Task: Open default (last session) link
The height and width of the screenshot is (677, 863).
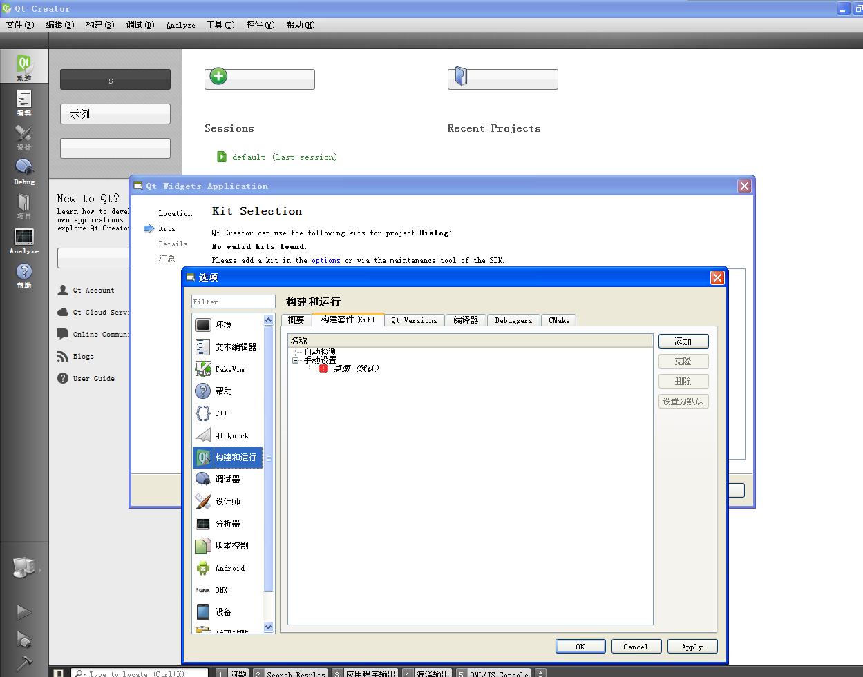Action: (x=285, y=157)
